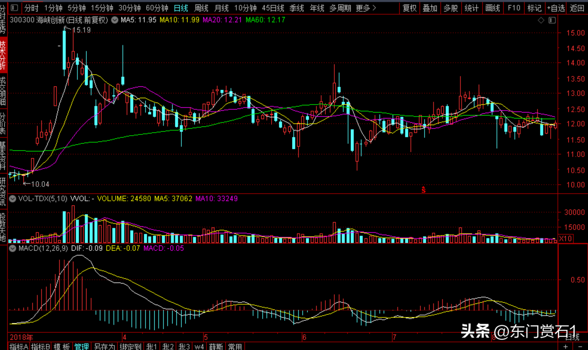Expand the VOL-TDX indicator dropdown arrow

pos(13,199)
